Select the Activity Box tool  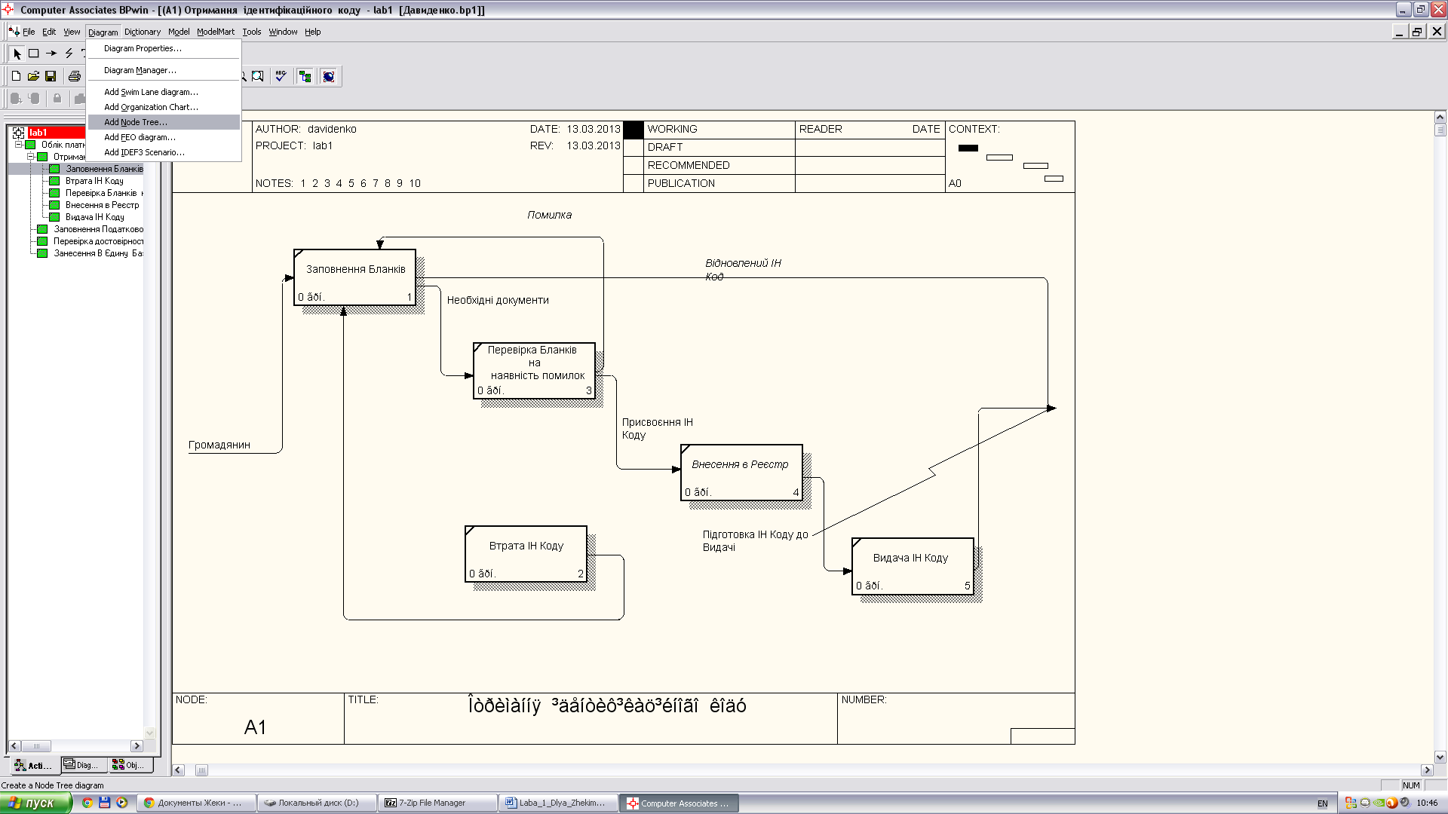coord(34,54)
